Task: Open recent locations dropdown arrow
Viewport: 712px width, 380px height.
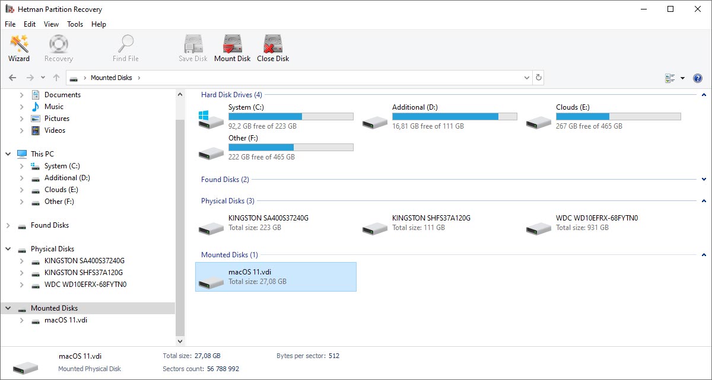Action: 43,78
